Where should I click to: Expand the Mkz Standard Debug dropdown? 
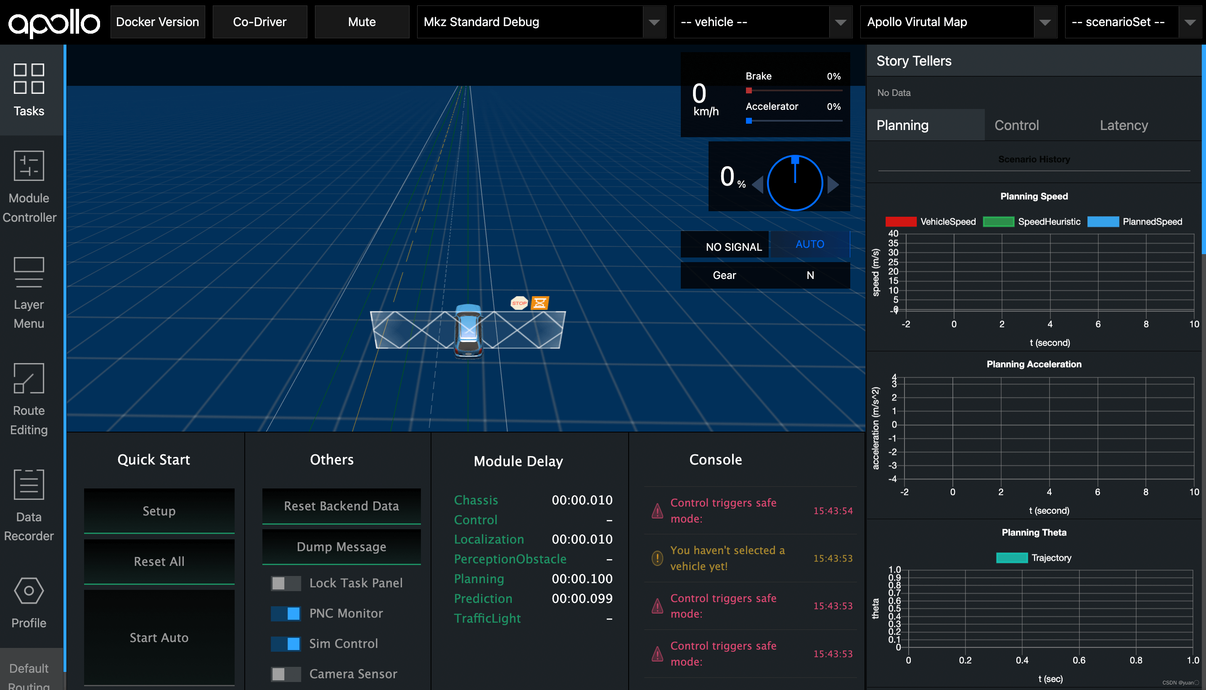pos(654,22)
